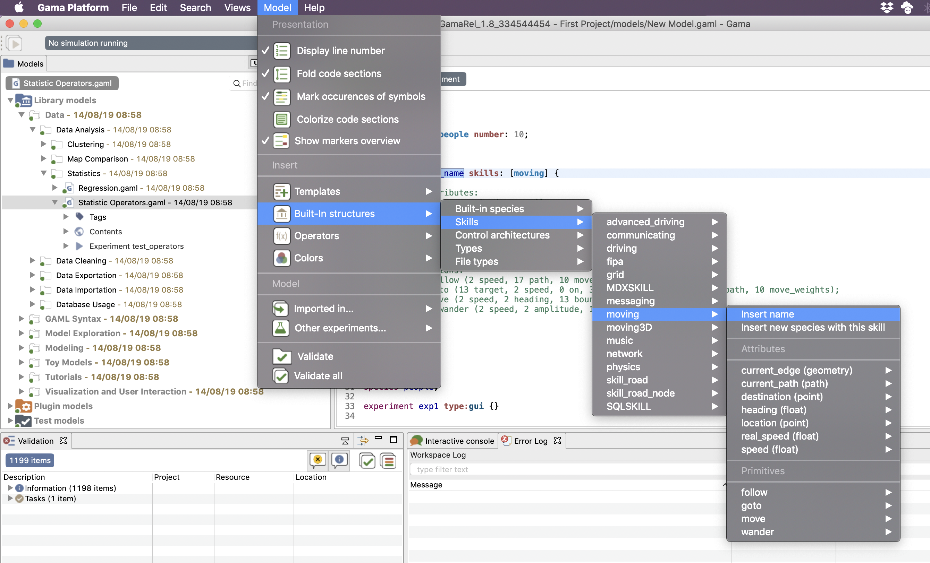Open the heading (float) attribute submenu
This screenshot has width=930, height=563.
pyautogui.click(x=813, y=410)
